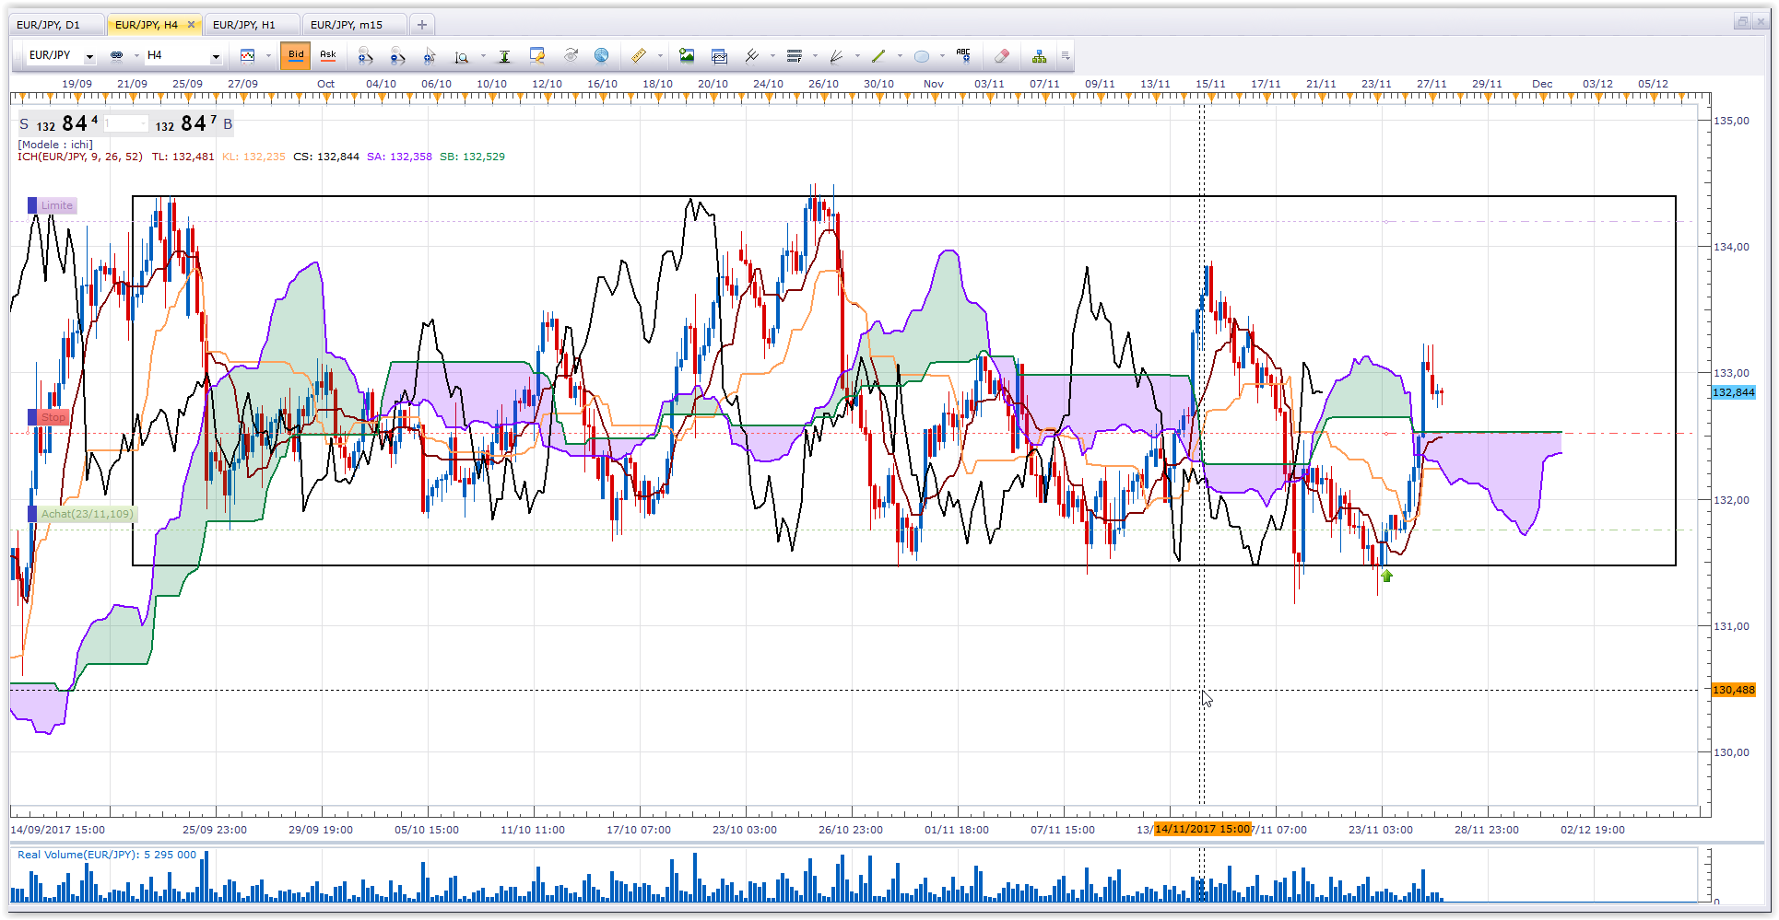Click the auto-fit vertical scale icon
This screenshot has width=1779, height=920.
504,56
